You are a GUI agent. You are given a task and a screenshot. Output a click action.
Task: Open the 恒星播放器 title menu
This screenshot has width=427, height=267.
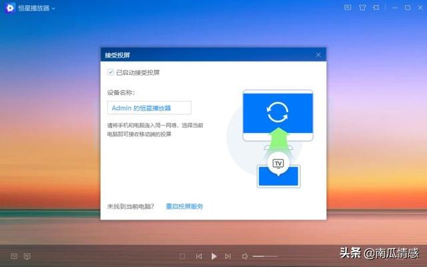click(x=34, y=8)
